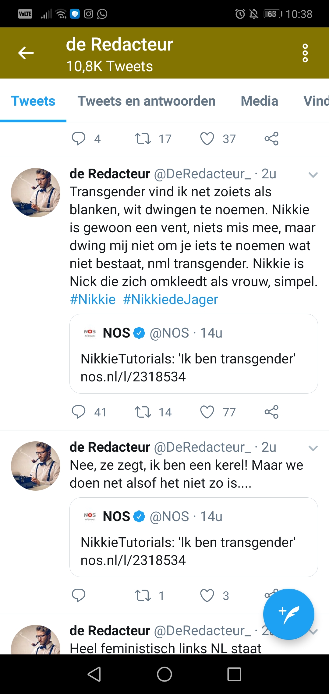Share the tweet with 77 likes
This screenshot has height=694, width=329.
pyautogui.click(x=271, y=412)
